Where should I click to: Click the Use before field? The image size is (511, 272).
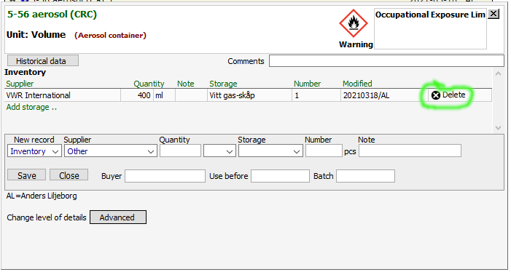coord(280,176)
